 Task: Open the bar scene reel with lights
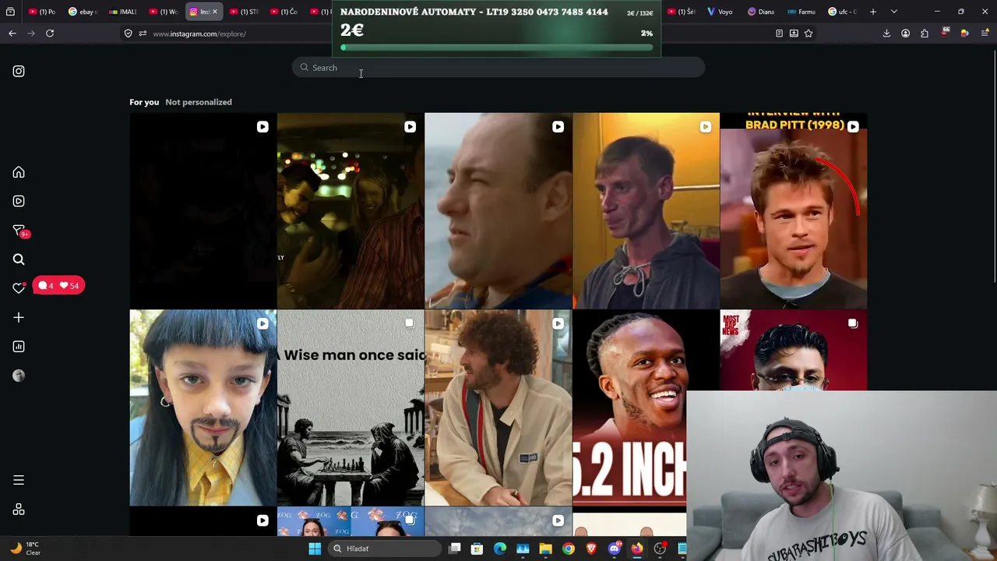click(351, 210)
